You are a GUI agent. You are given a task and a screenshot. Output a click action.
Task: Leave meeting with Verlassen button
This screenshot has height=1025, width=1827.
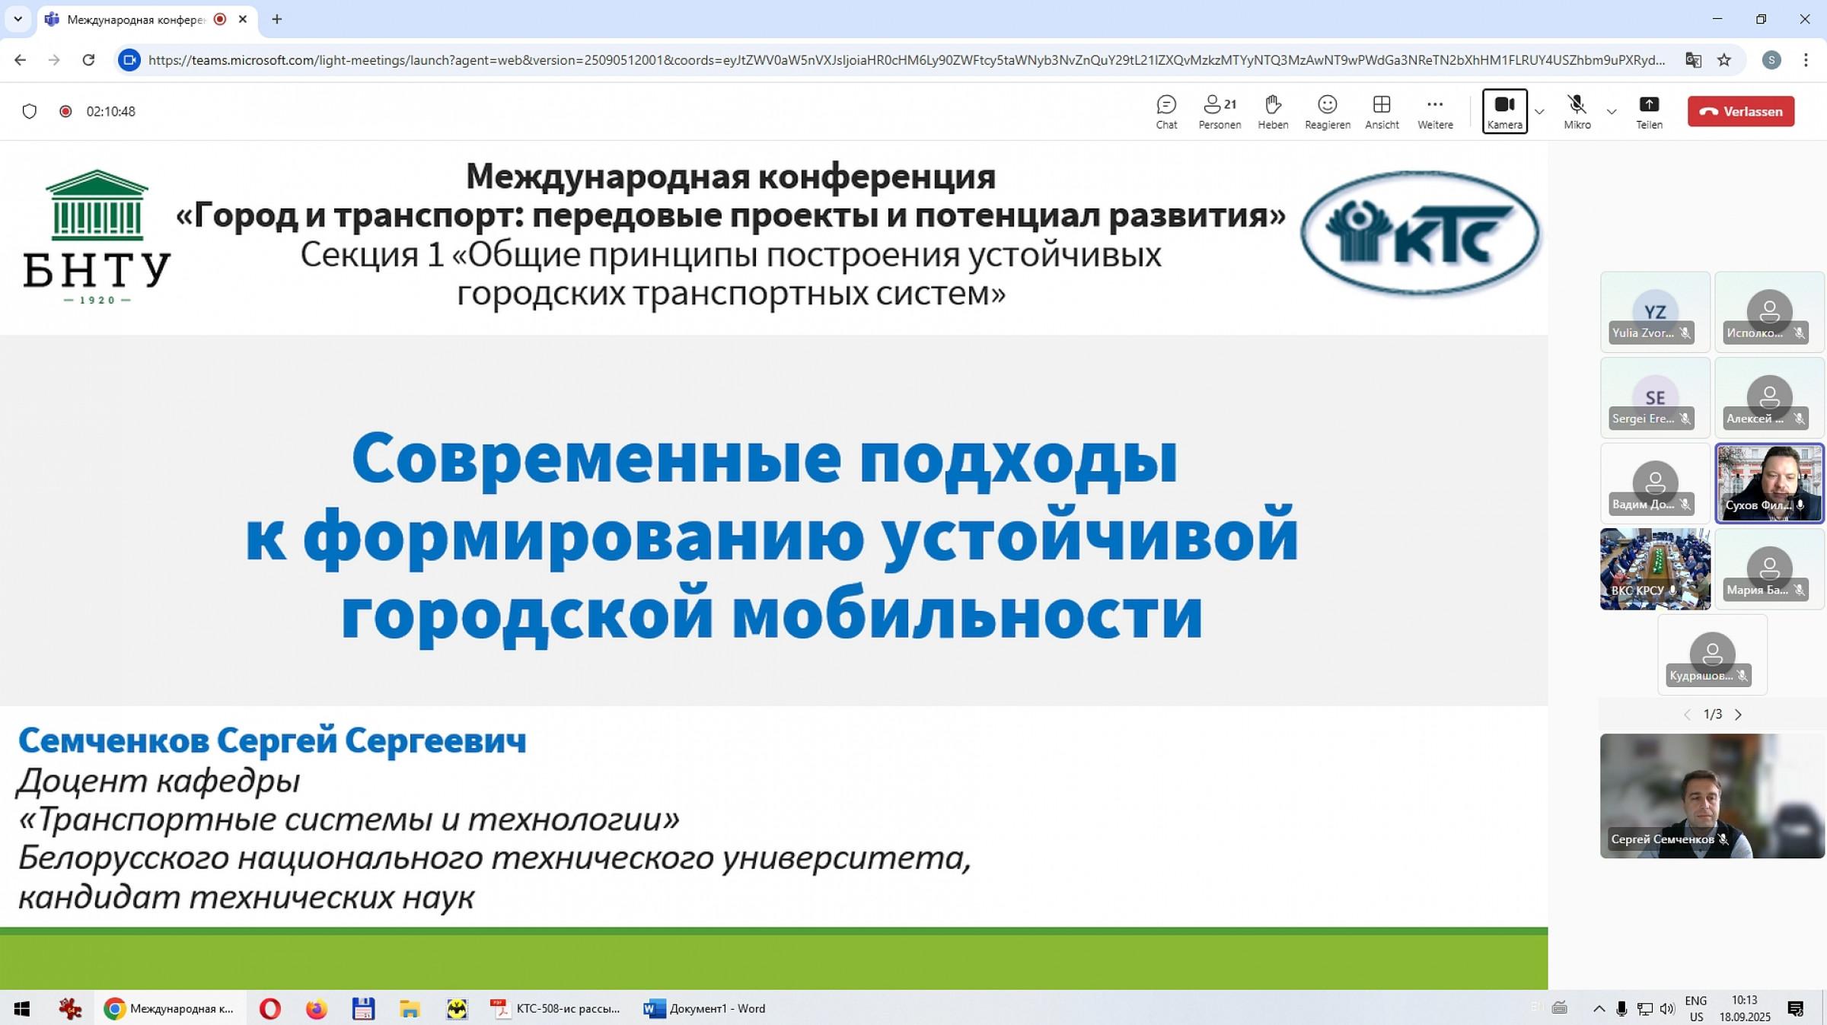coord(1740,111)
